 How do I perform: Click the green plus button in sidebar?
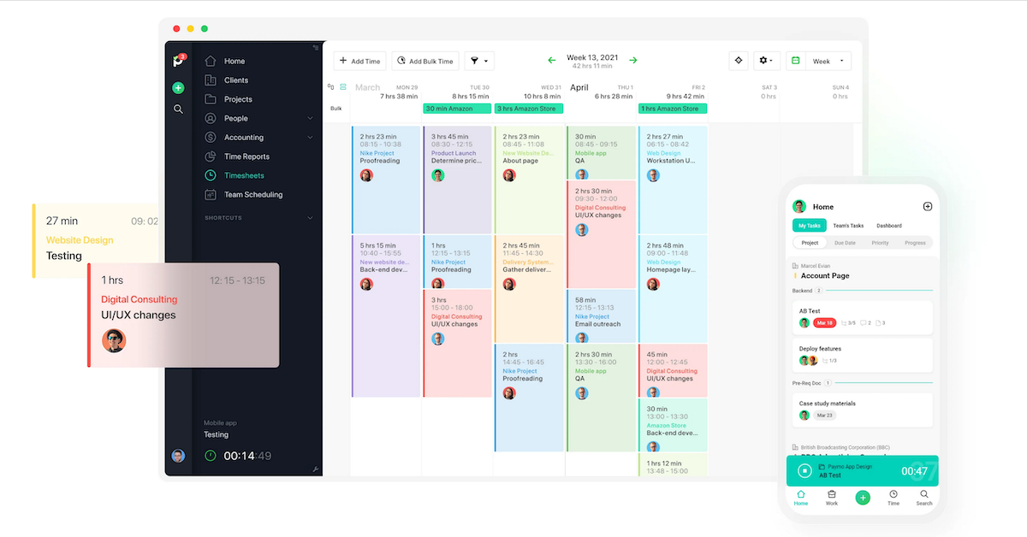click(x=179, y=87)
